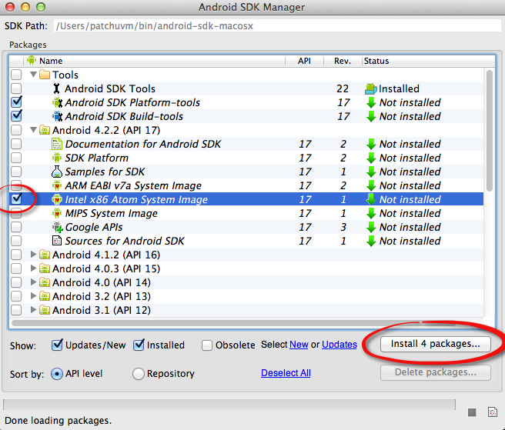The width and height of the screenshot is (505, 430).
Task: Expand the Android 4.1.2 (API 16) group
Action: [x=33, y=255]
